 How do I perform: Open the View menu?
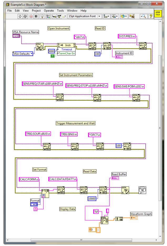26,11
